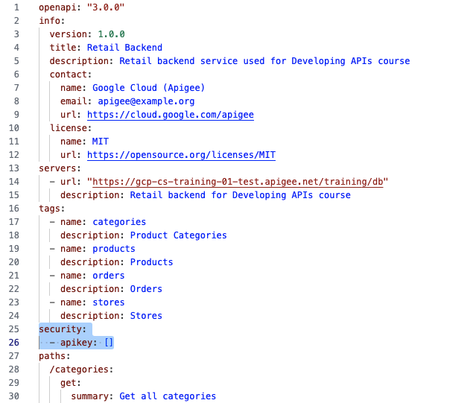Click the tag name stores
The height and width of the screenshot is (403, 476).
pos(108,302)
